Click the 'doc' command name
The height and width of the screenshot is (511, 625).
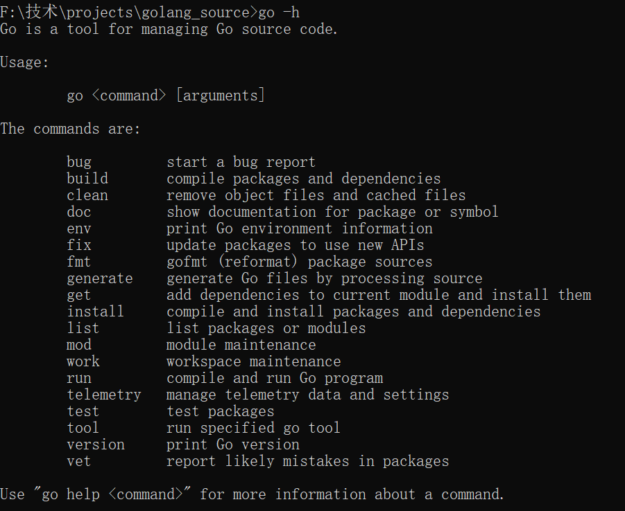pos(79,212)
